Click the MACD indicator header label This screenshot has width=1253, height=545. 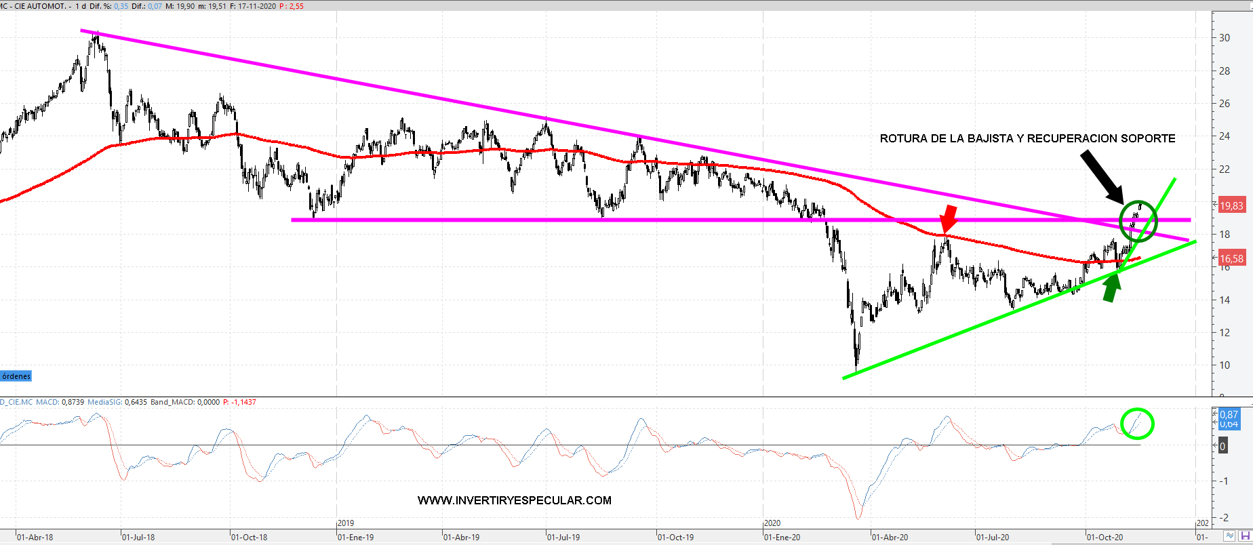pos(47,402)
